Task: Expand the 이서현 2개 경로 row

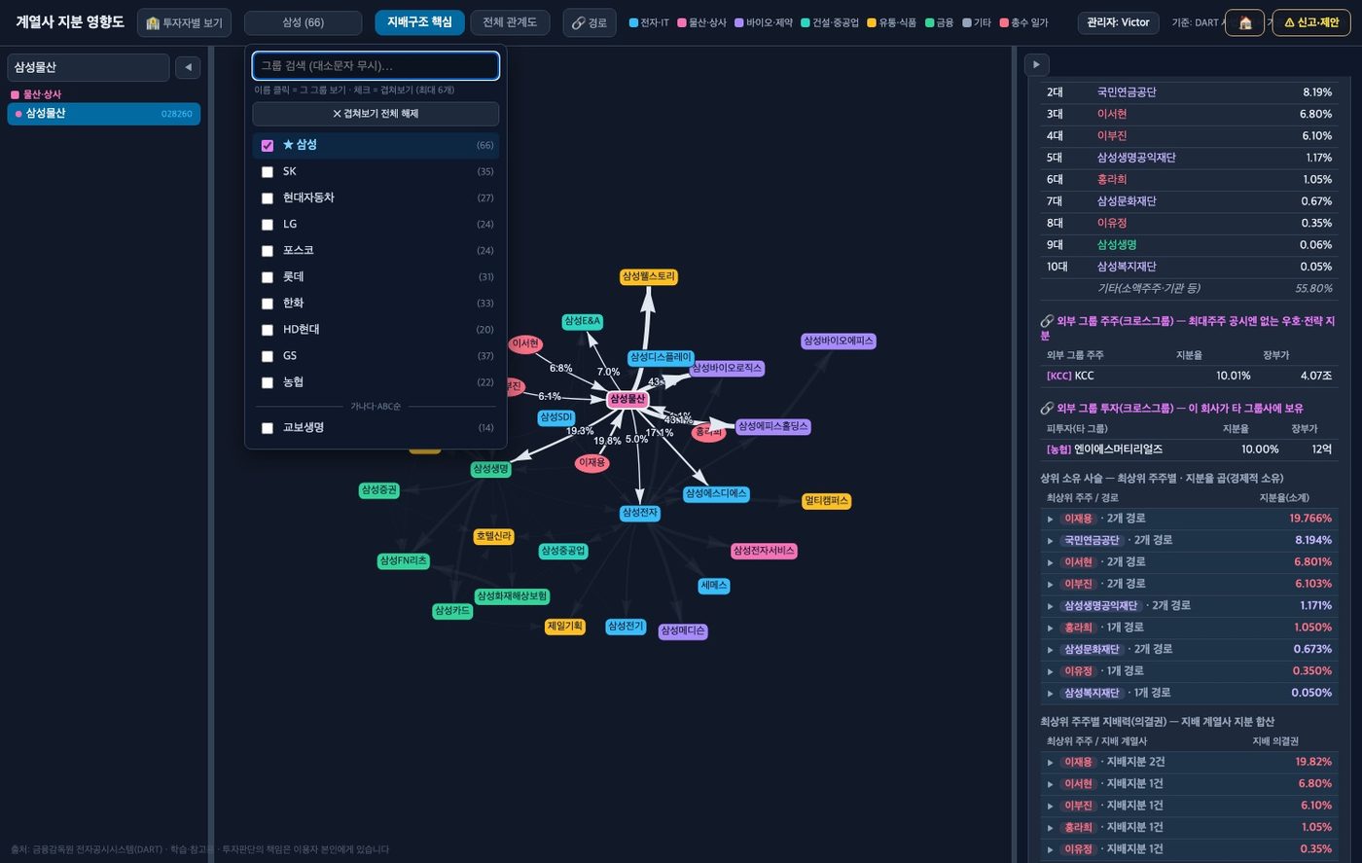Action: click(1189, 562)
